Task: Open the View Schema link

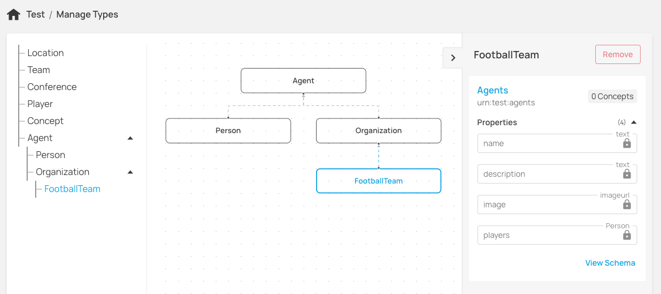Action: (x=610, y=263)
